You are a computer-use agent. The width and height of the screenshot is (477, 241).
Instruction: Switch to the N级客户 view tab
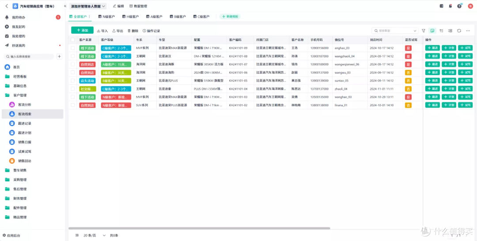pos(106,17)
